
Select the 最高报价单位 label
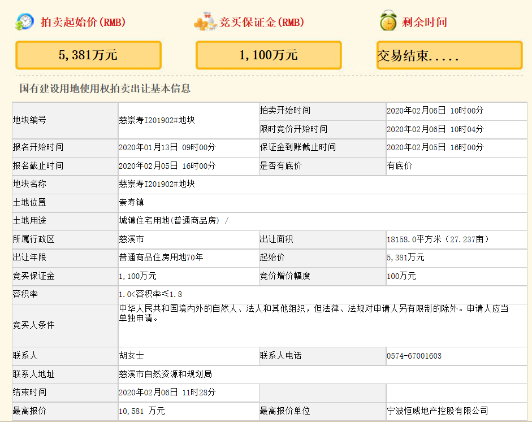coord(285,411)
